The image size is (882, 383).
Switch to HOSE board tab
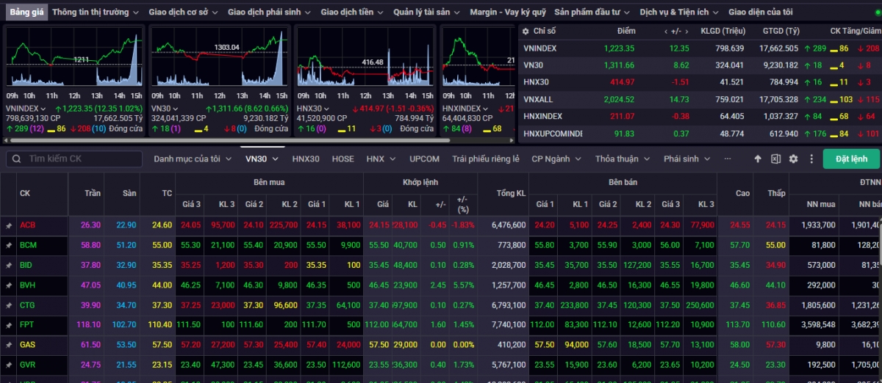point(343,159)
